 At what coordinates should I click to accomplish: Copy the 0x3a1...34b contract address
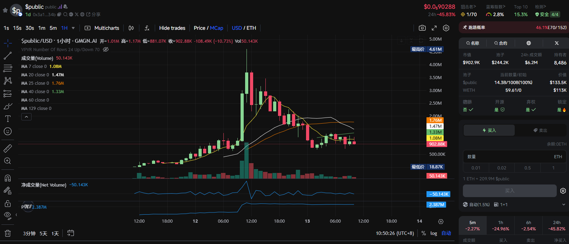59,14
